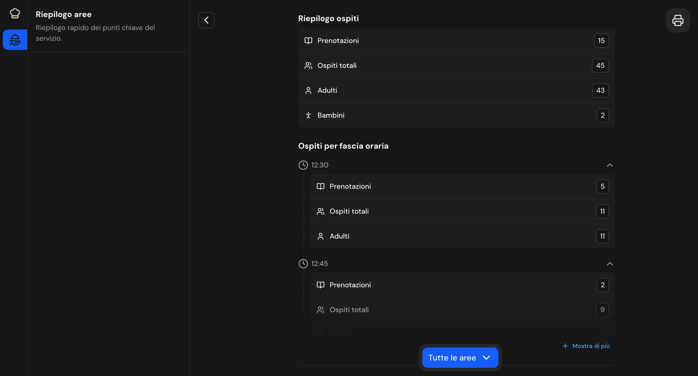Viewport: 698px width, 376px height.
Task: Click the people icon under 12:30 Ospiti totali
Action: click(x=321, y=211)
